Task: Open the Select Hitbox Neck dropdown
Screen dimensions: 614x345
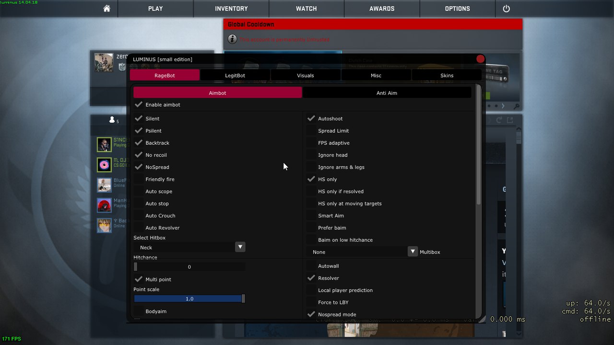Action: coord(189,247)
